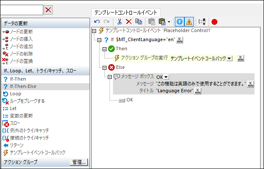Select ノードの置換 action
This screenshot has height=169, width=264.
[x=21, y=61]
